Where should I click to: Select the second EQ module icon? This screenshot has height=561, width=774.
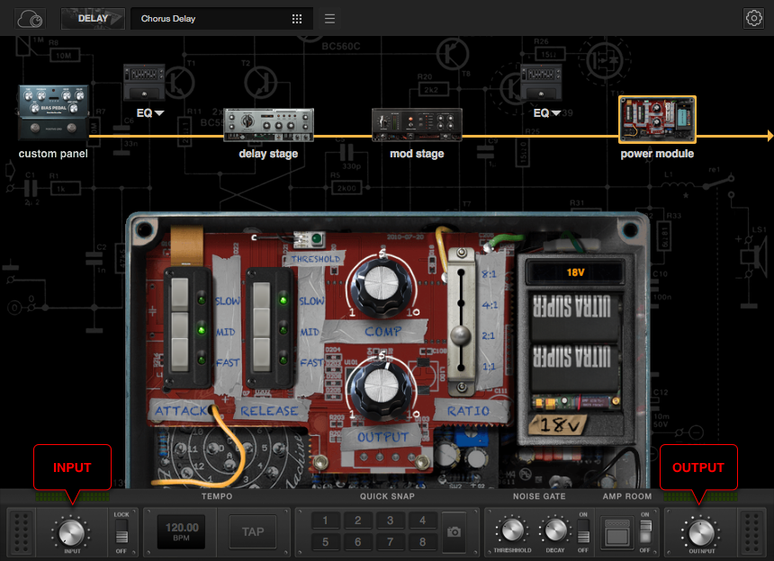click(x=541, y=83)
